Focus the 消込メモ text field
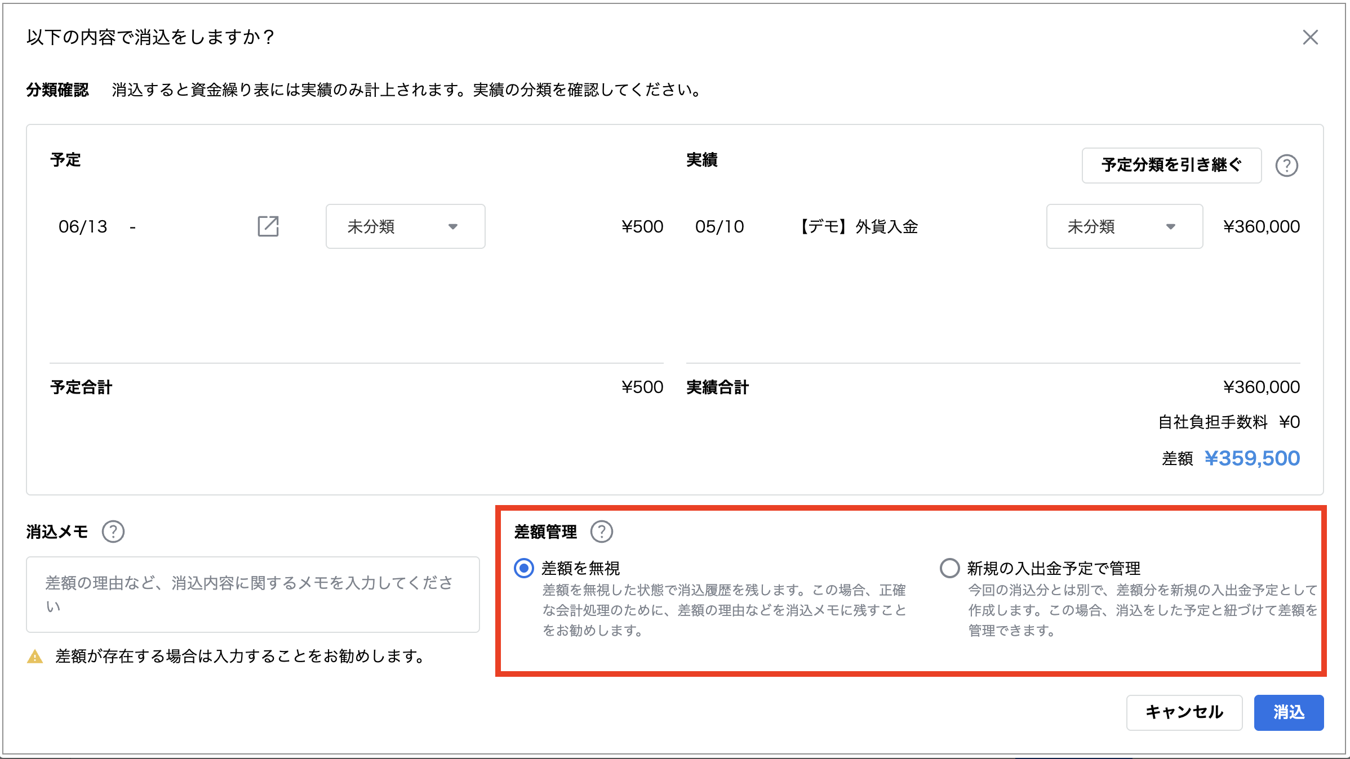The image size is (1350, 759). point(253,595)
